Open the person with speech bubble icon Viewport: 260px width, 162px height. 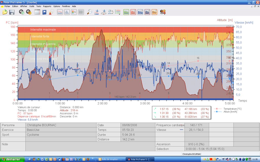(51, 12)
